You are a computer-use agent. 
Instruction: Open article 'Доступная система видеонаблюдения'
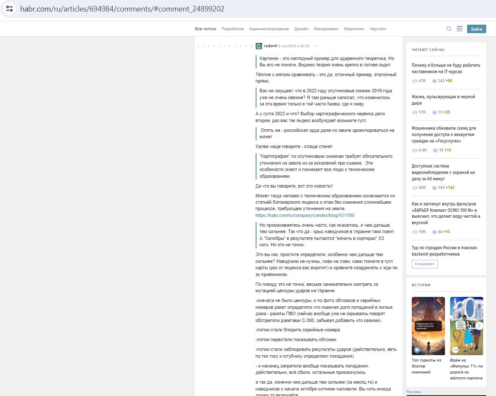tap(443, 172)
